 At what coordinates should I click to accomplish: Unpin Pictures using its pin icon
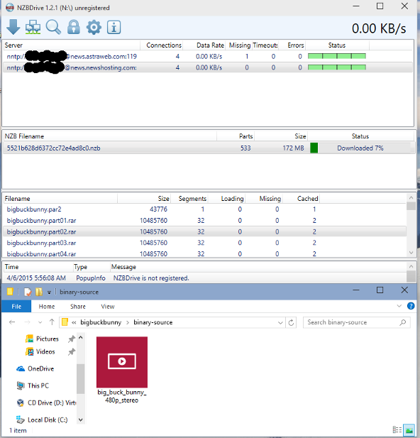(72, 339)
